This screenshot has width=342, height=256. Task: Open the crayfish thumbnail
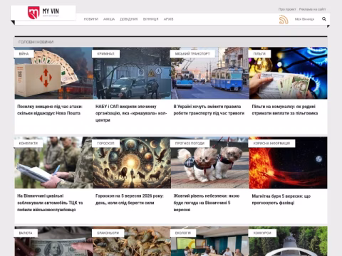click(x=132, y=241)
